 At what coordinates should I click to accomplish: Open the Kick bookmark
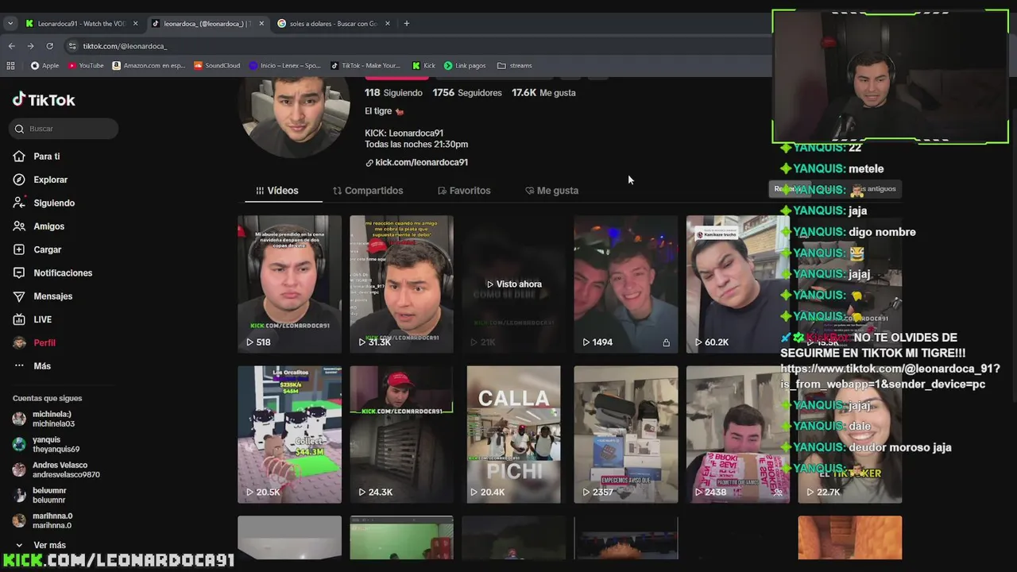pyautogui.click(x=423, y=66)
